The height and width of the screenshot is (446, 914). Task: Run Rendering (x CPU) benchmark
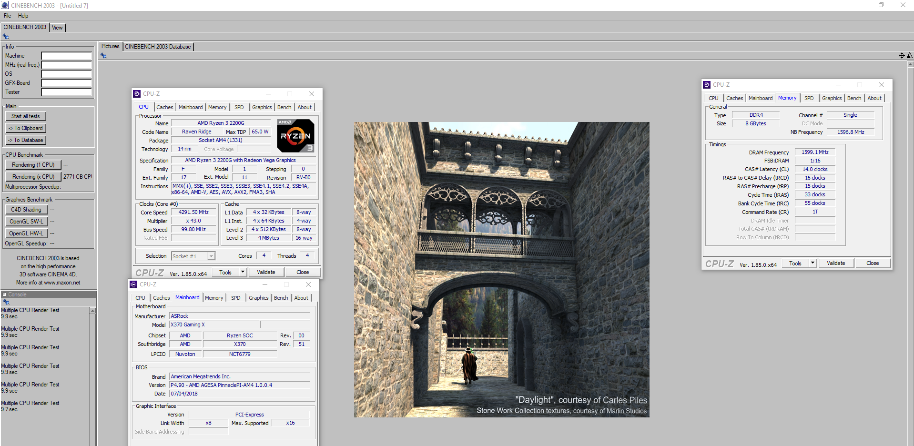click(x=33, y=177)
